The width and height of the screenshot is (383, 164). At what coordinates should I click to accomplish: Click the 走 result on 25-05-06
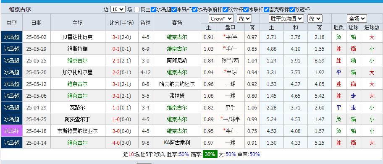tap(353, 96)
